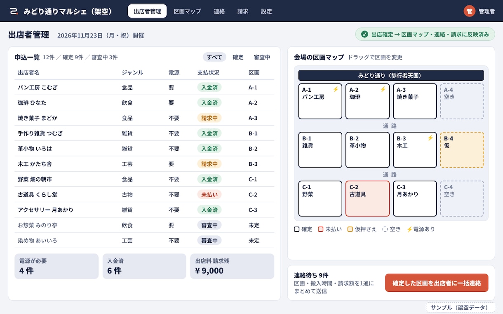Image resolution: width=503 pixels, height=314 pixels.
Task: Filter the list by 確定
Action: point(238,57)
